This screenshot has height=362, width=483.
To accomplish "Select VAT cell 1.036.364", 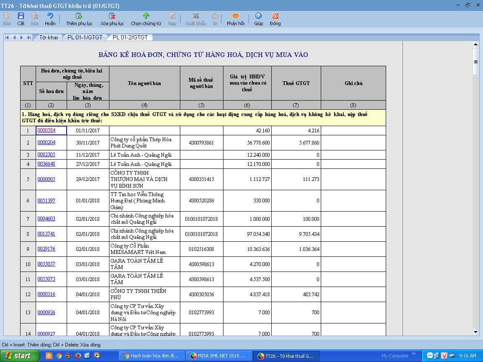I will click(x=296, y=249).
